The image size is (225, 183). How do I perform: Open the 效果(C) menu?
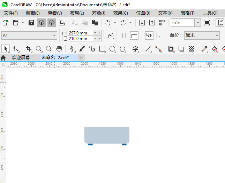121,13
